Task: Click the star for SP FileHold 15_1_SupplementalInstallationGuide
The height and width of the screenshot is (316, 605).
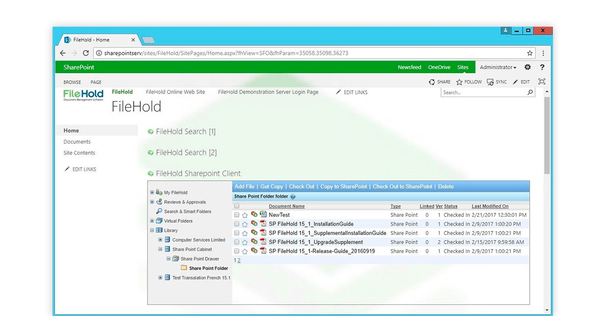Action: [245, 233]
